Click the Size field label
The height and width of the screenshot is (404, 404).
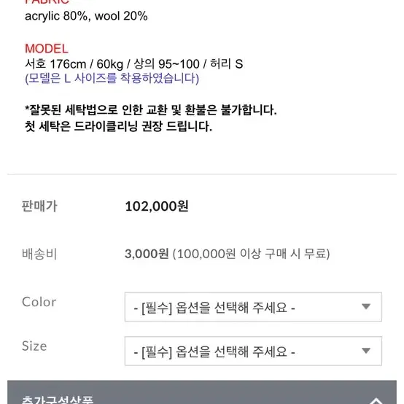[34, 346]
